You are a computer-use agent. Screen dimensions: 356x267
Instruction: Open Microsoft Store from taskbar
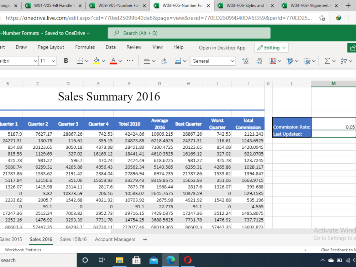click(x=136, y=260)
